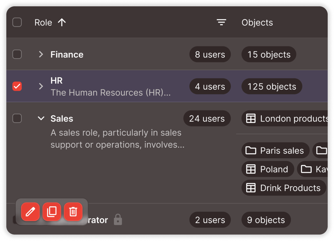Expand the Finance role row

pos(41,55)
